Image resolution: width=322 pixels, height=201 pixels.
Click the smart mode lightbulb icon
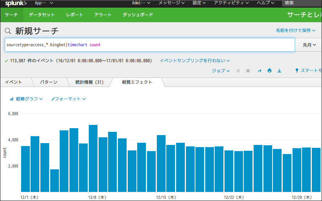point(297,71)
